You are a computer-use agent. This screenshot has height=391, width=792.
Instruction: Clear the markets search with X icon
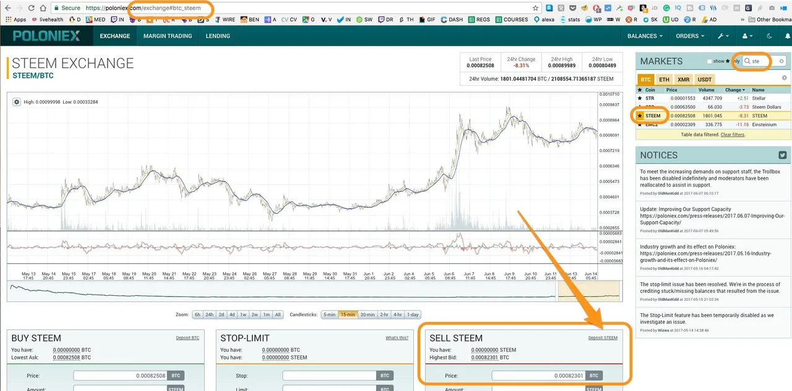point(781,61)
